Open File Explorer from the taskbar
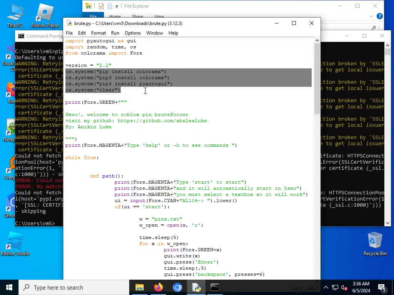 tap(139, 287)
